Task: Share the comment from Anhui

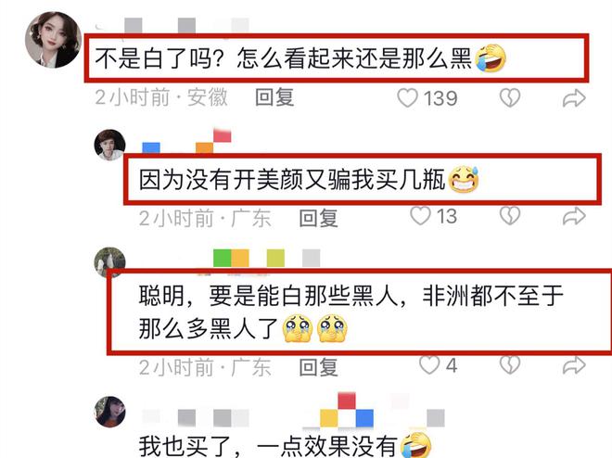Action: [574, 98]
